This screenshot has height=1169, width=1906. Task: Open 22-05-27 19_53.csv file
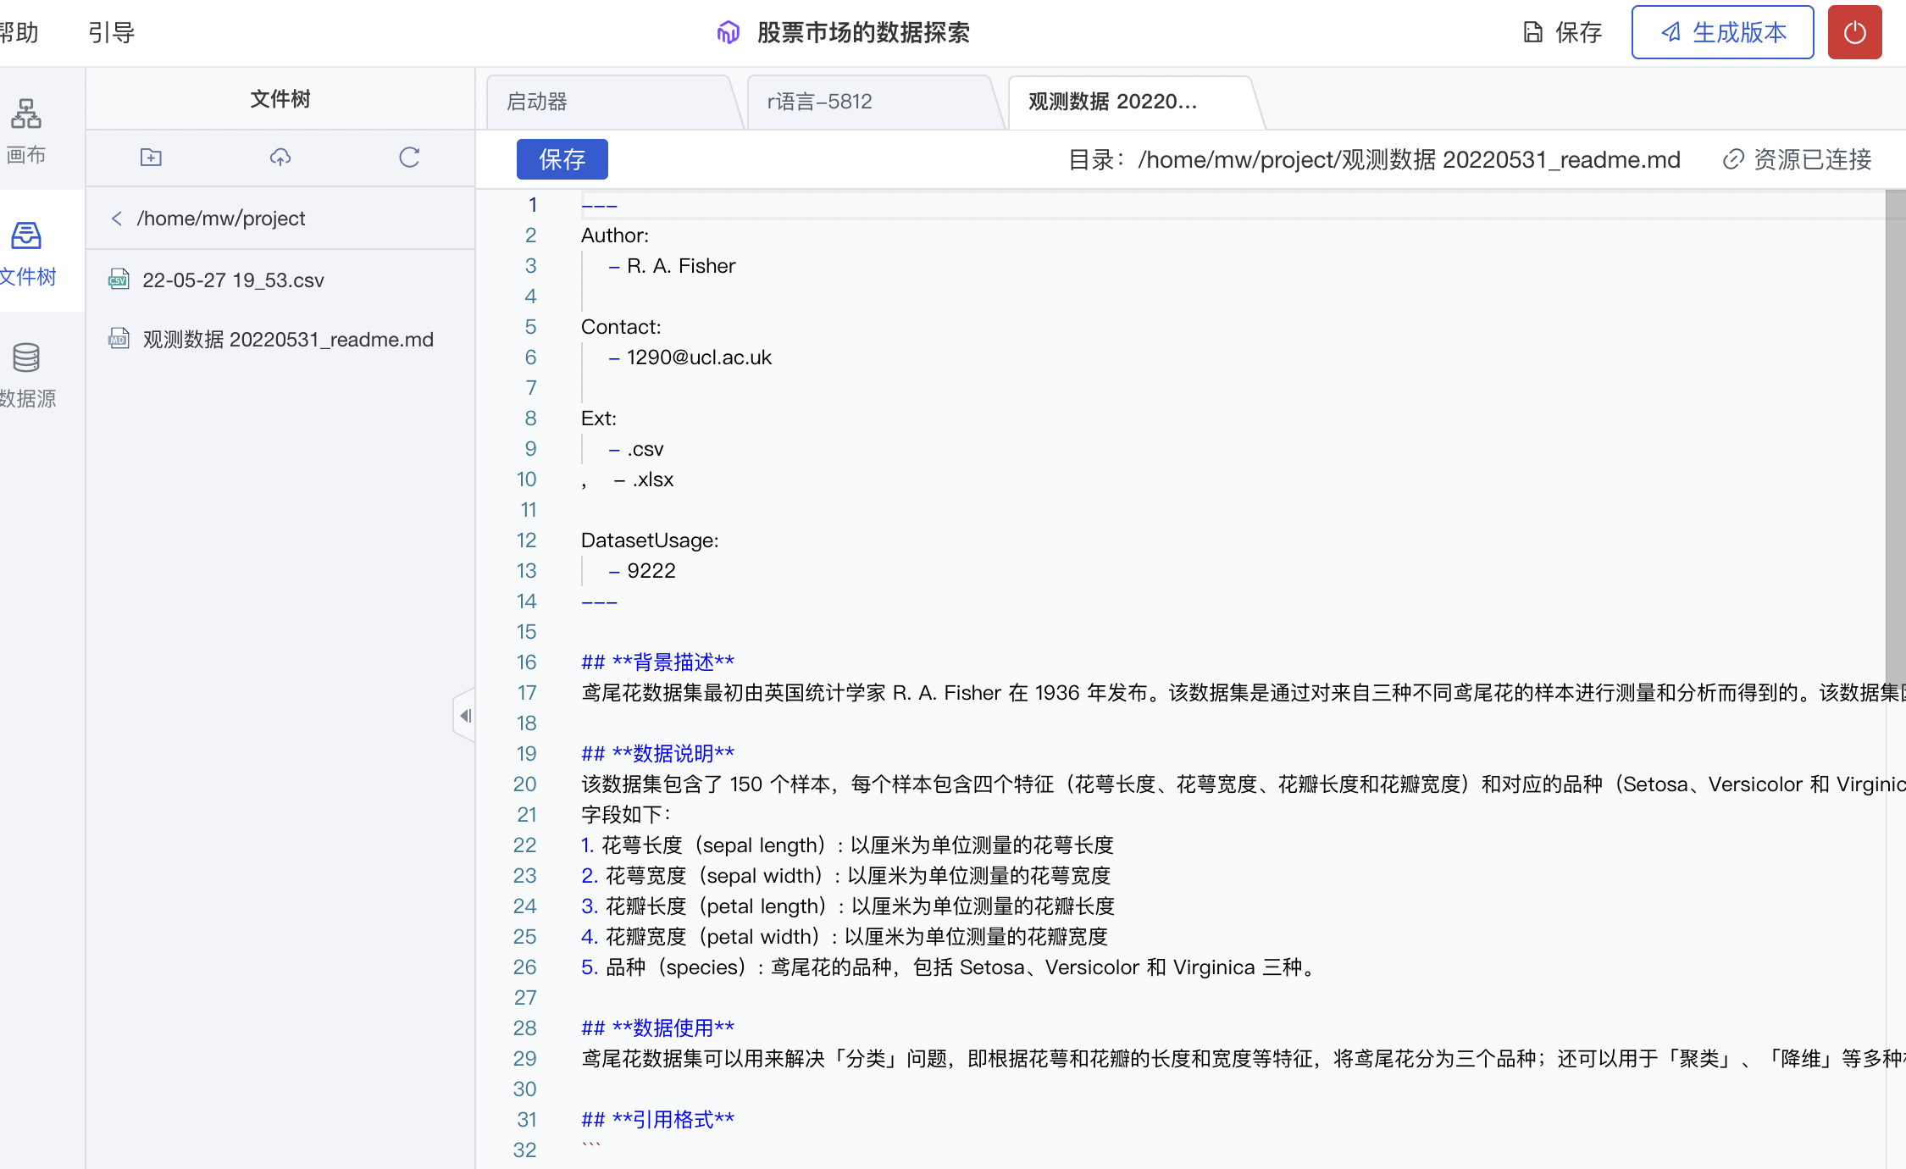pos(233,280)
